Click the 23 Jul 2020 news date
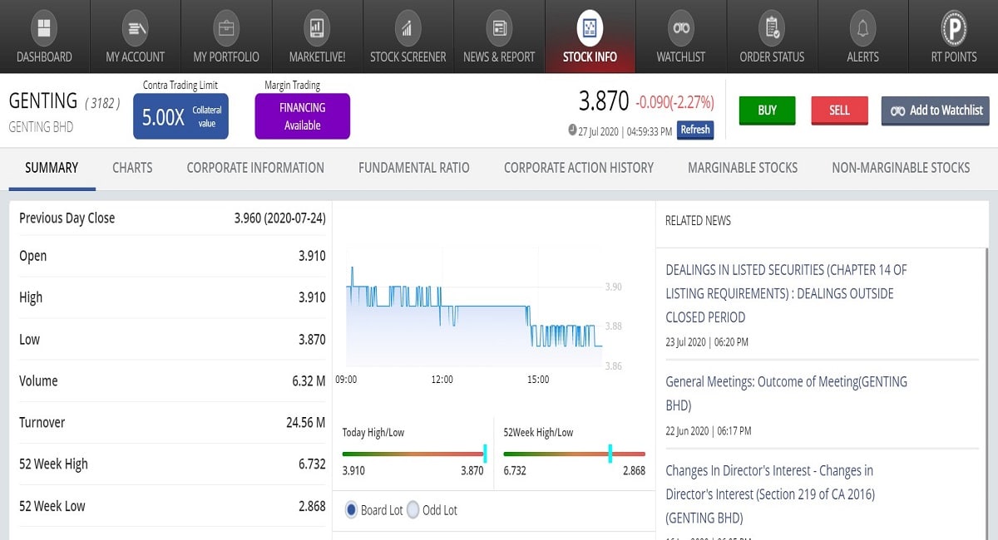Viewport: 998px width, 540px height. click(707, 341)
